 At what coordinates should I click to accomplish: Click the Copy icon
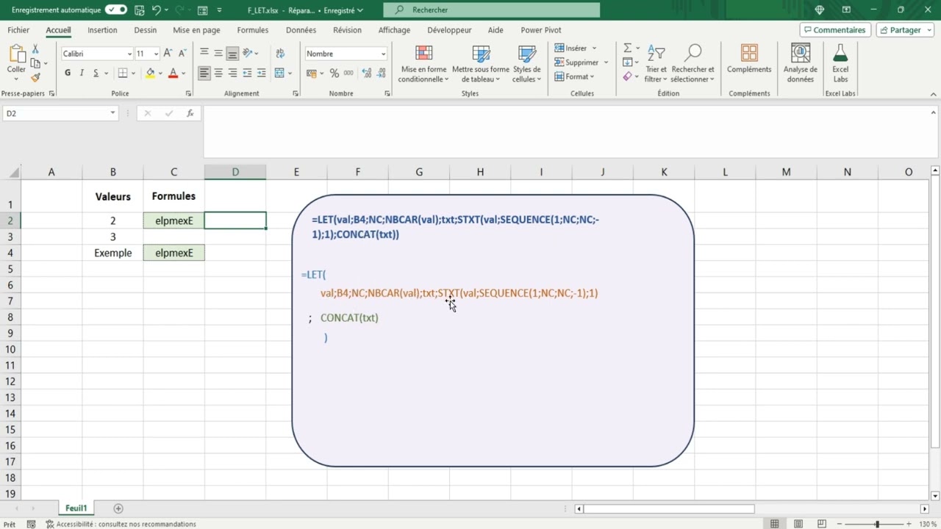(35, 63)
